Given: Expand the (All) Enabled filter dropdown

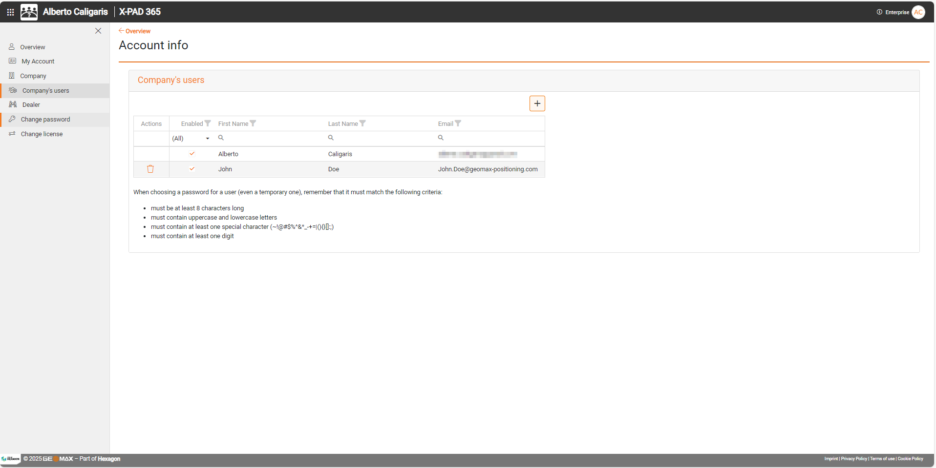Looking at the screenshot, I should pyautogui.click(x=208, y=139).
